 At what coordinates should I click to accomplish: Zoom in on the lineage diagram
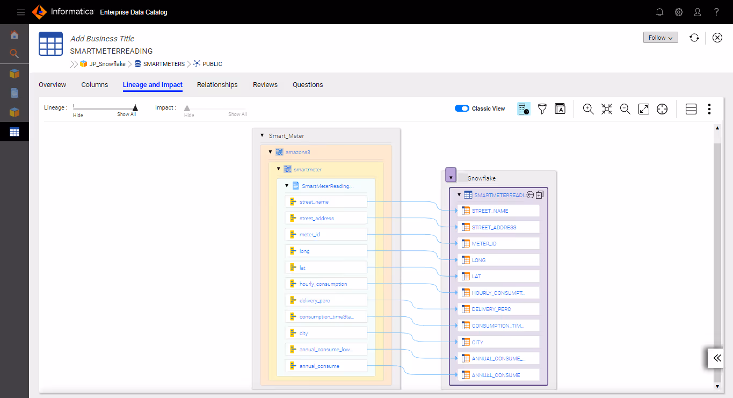coord(589,109)
